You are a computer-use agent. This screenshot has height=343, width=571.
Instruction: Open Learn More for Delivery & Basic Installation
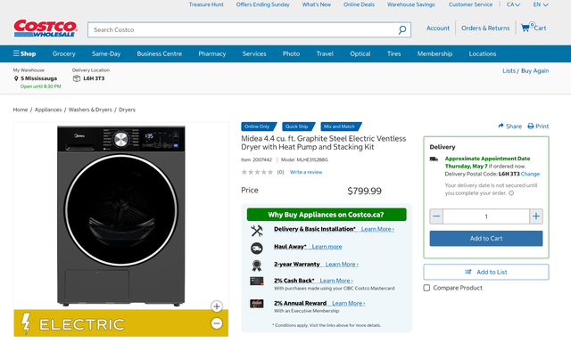click(377, 229)
